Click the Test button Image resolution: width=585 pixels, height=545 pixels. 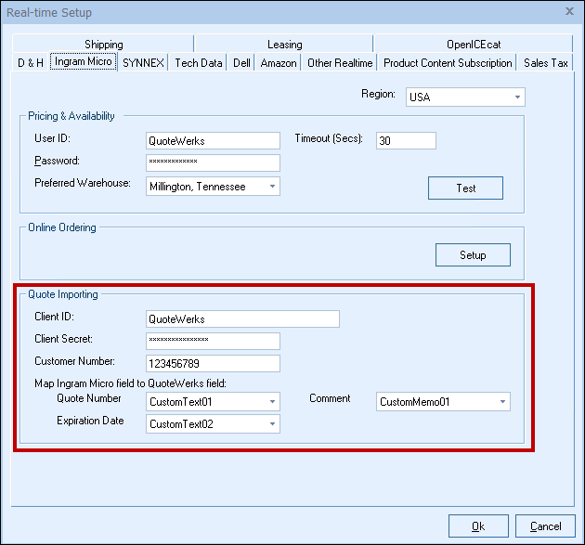465,188
